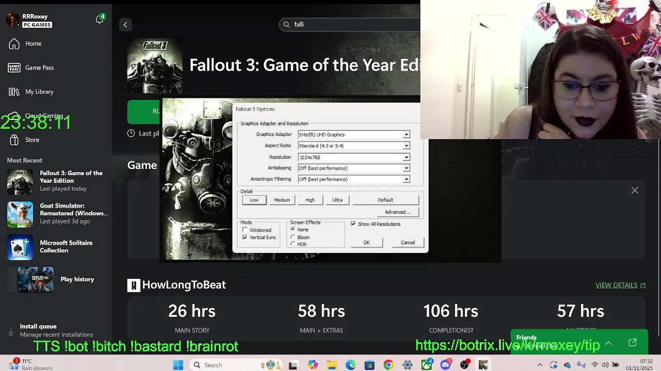Open File Explorer from the taskbar

click(x=332, y=365)
